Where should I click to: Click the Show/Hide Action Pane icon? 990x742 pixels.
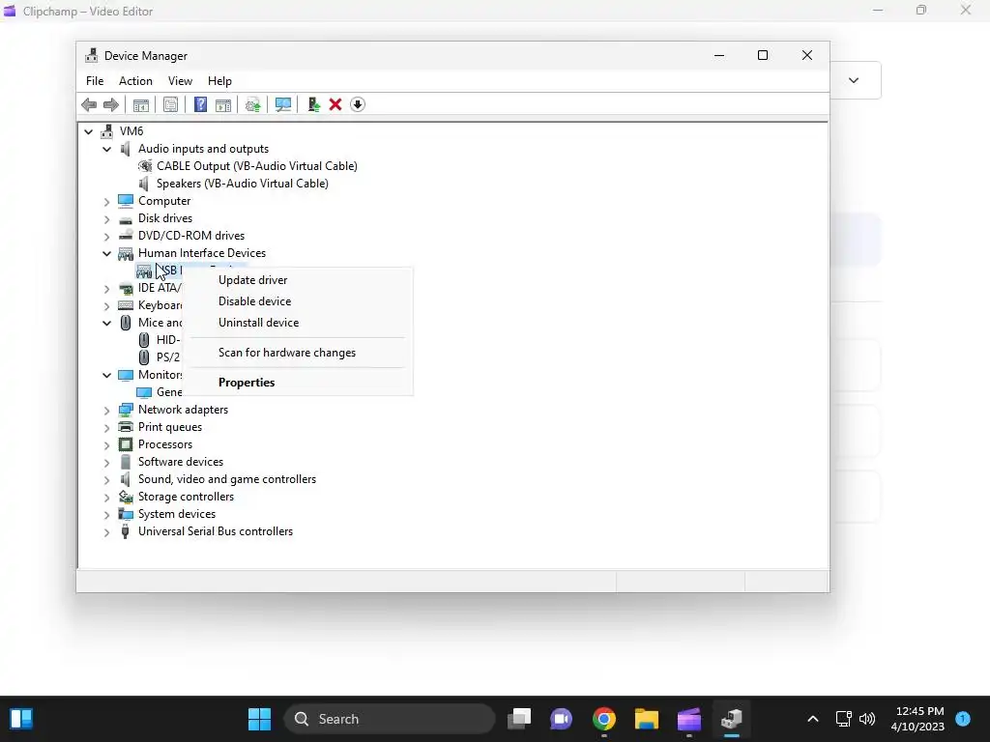pyautogui.click(x=223, y=104)
